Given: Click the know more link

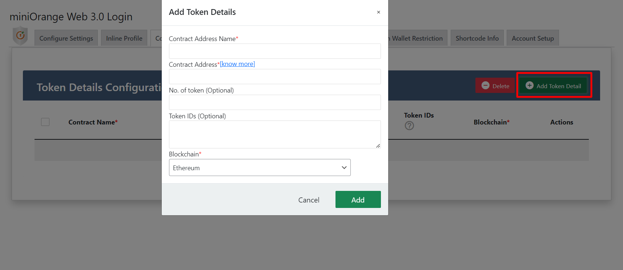Looking at the screenshot, I should coord(237,64).
